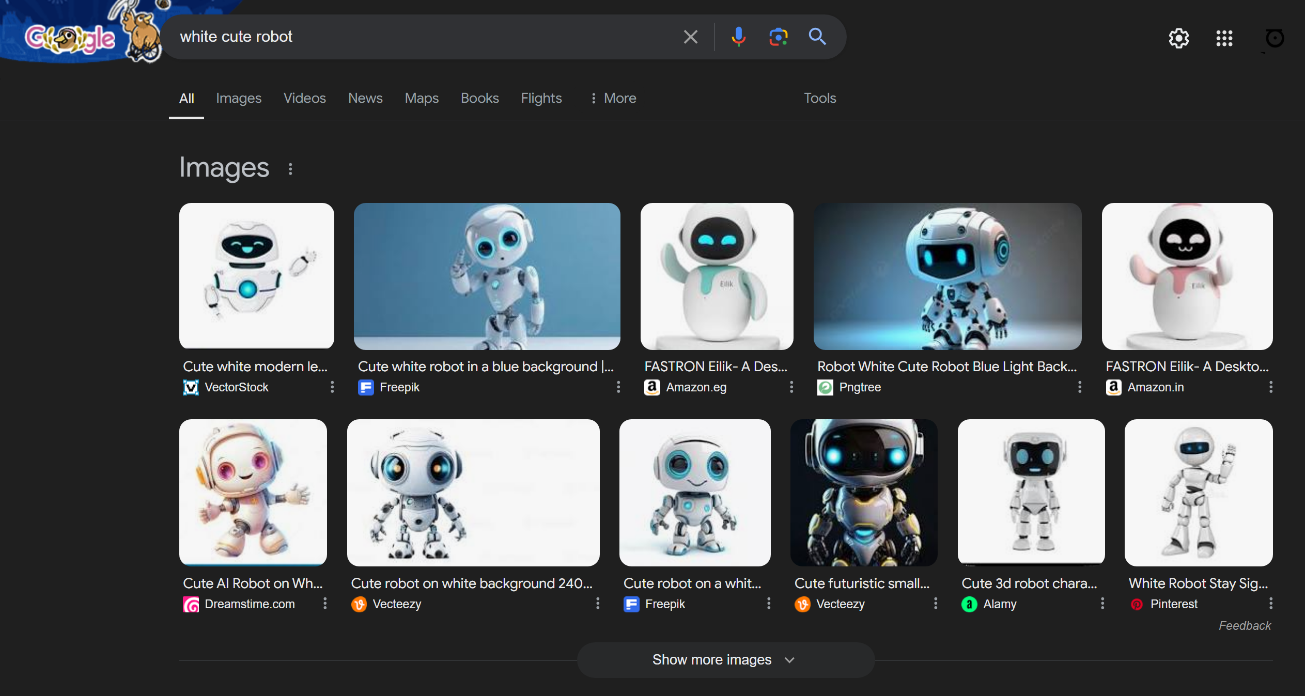Open options next to Images heading
This screenshot has width=1305, height=696.
[290, 169]
